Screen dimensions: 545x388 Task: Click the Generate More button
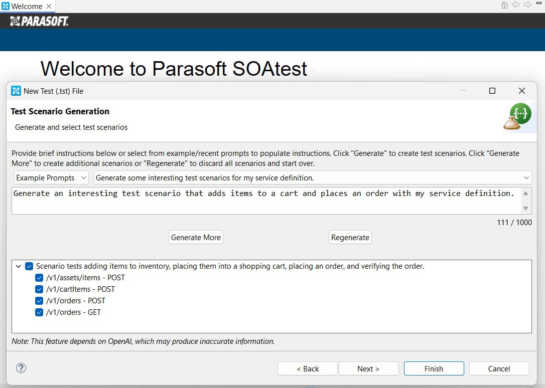[196, 238]
